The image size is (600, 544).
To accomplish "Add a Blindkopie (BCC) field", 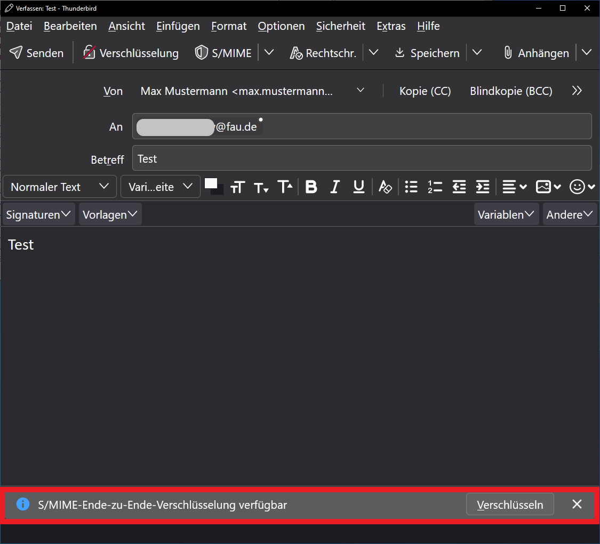I will click(510, 91).
